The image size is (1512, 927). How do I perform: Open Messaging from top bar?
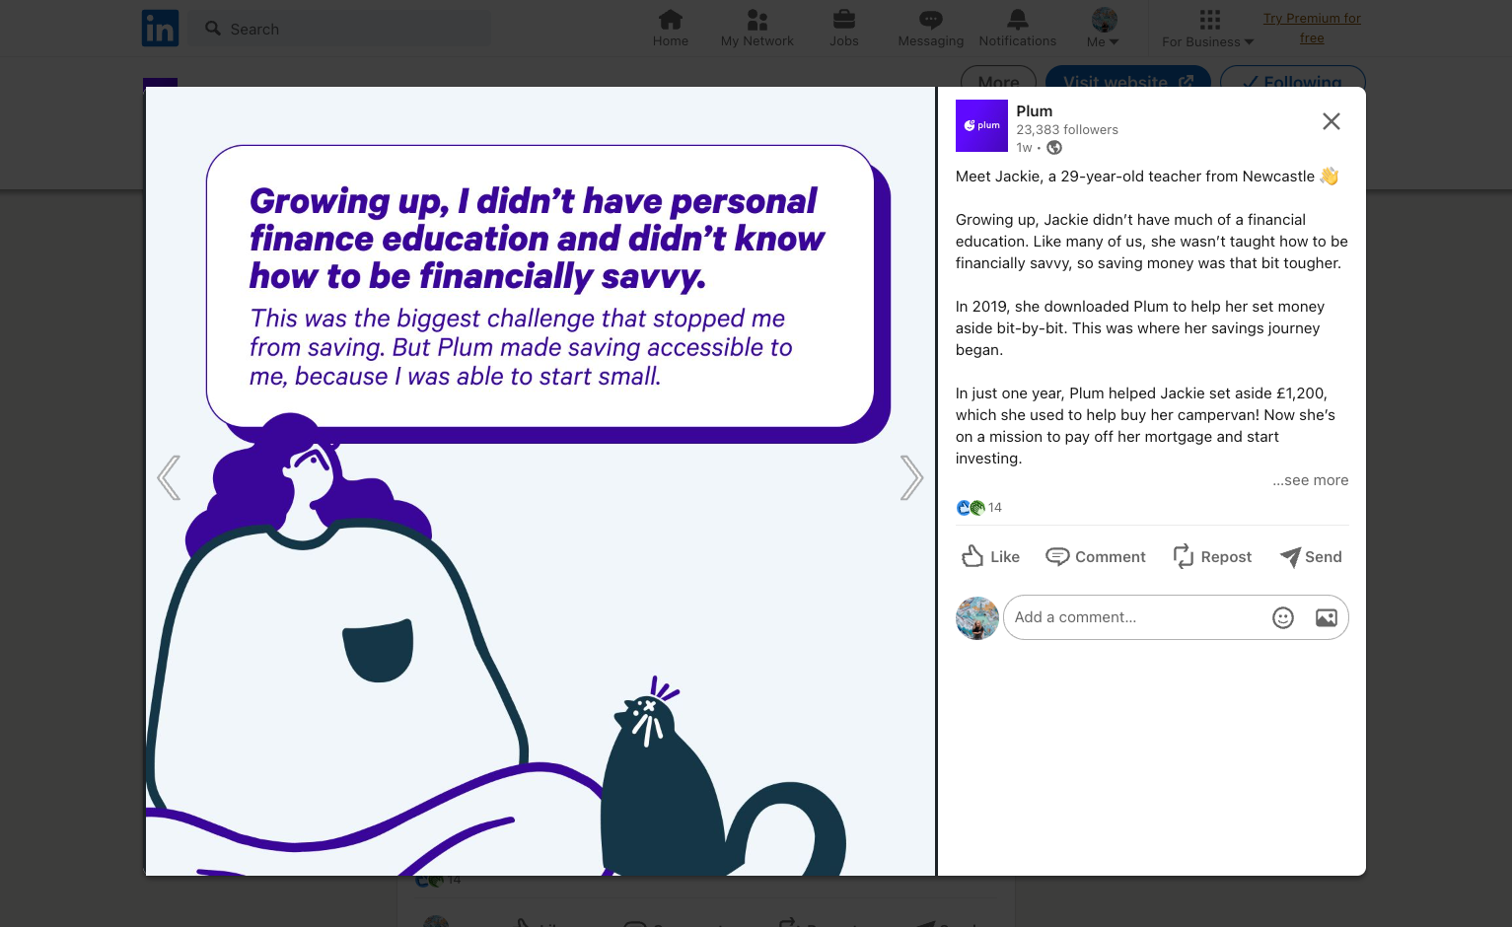click(x=931, y=29)
